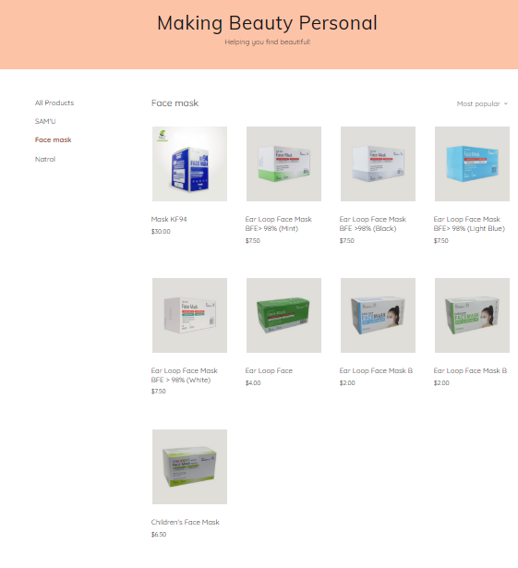Open the green FACEMASK box with woman photo
This screenshot has width=518, height=568.
(472, 315)
